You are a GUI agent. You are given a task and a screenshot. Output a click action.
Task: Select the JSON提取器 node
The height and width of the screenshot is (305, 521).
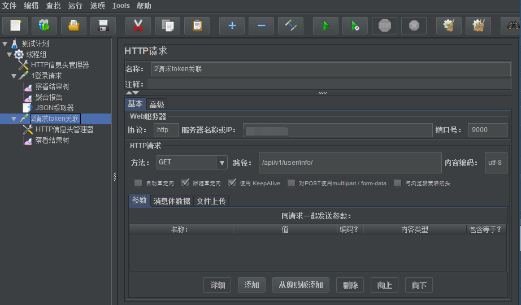pos(54,108)
